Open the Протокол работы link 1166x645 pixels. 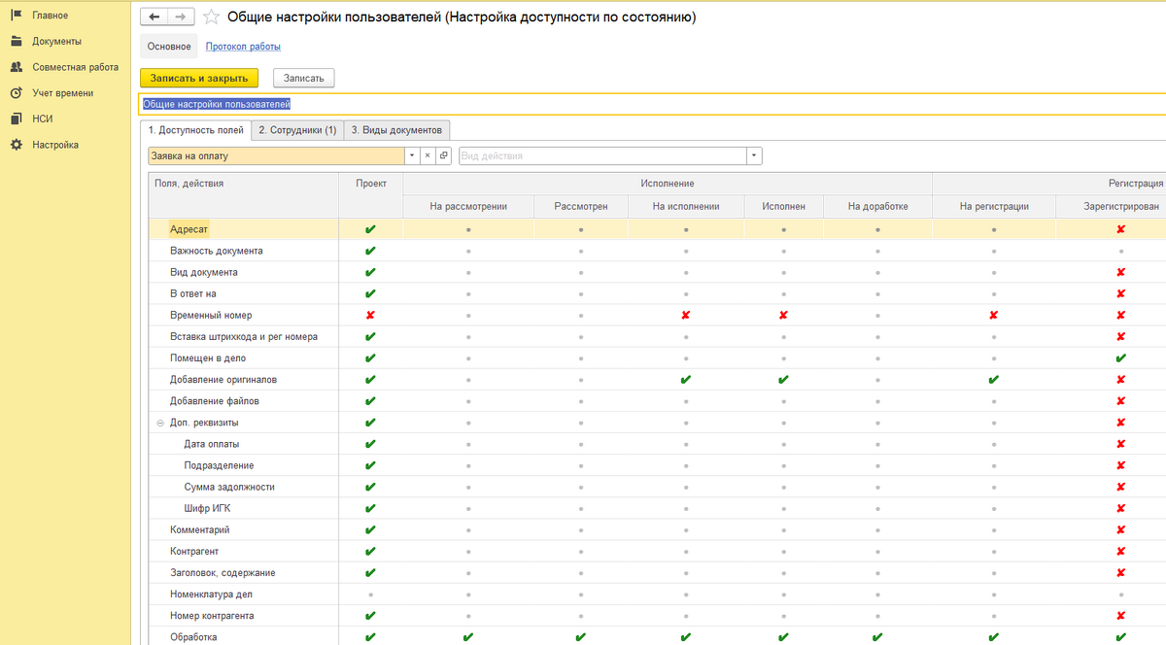pyautogui.click(x=243, y=46)
